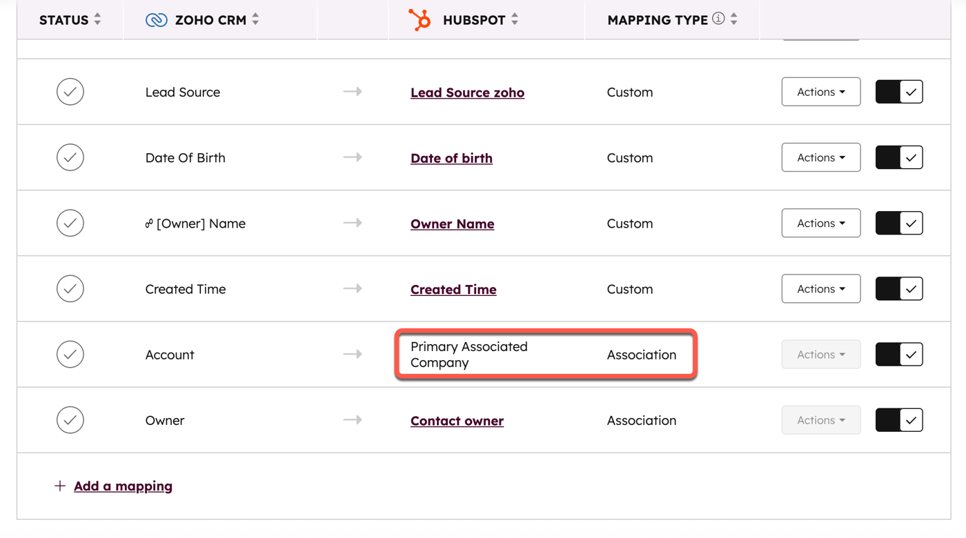Click the Custom type in Date Of Birth row
The width and height of the screenshot is (966, 538).
(630, 157)
